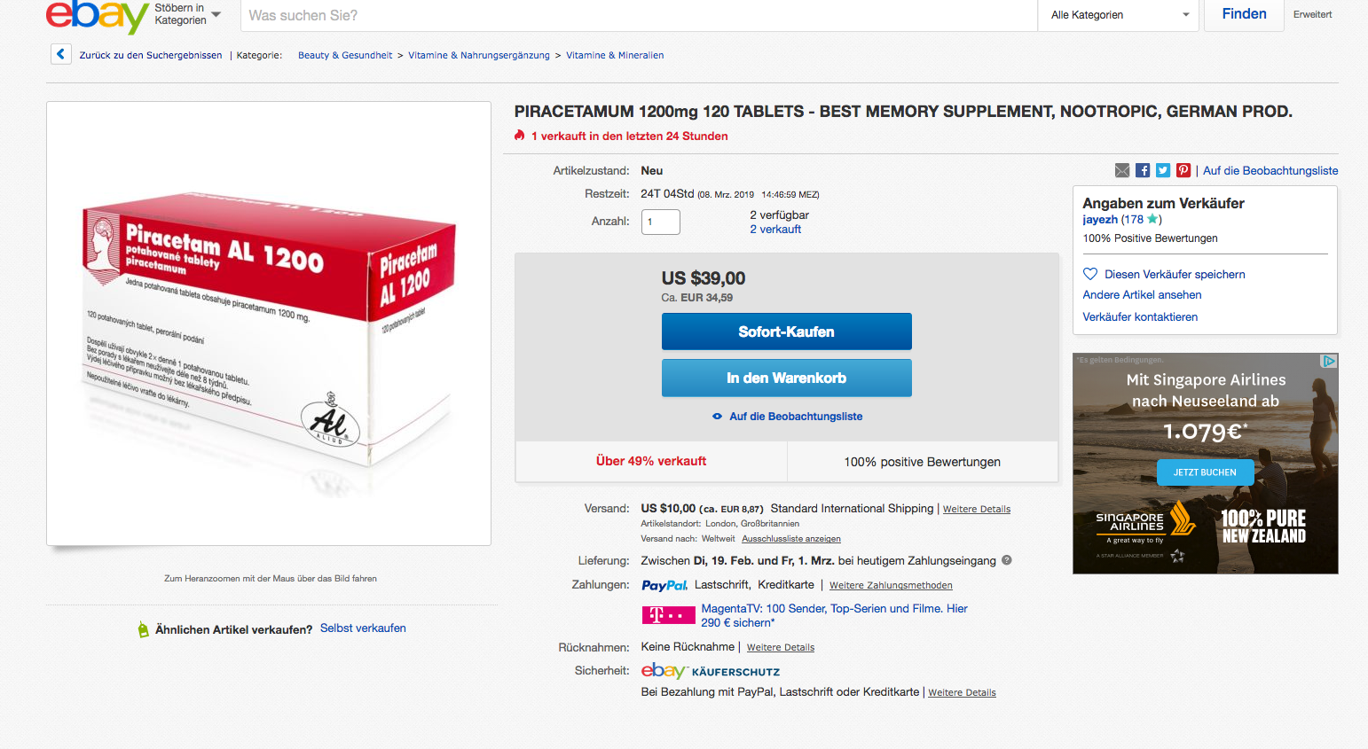
Task: Click back arrow to search results
Action: click(x=60, y=55)
